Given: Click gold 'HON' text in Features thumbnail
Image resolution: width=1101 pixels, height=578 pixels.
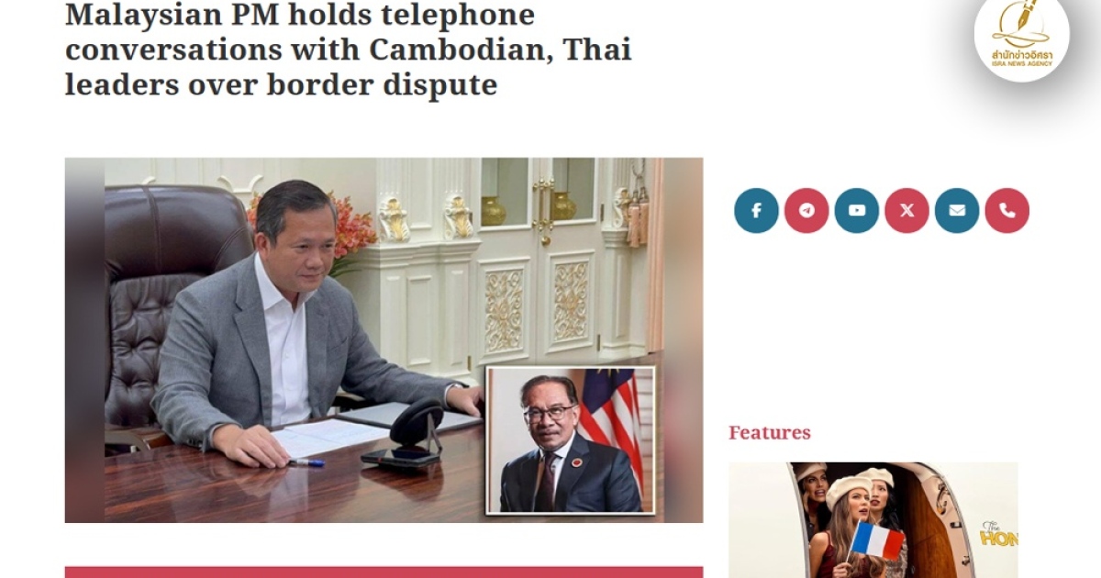Looking at the screenshot, I should click(x=999, y=535).
